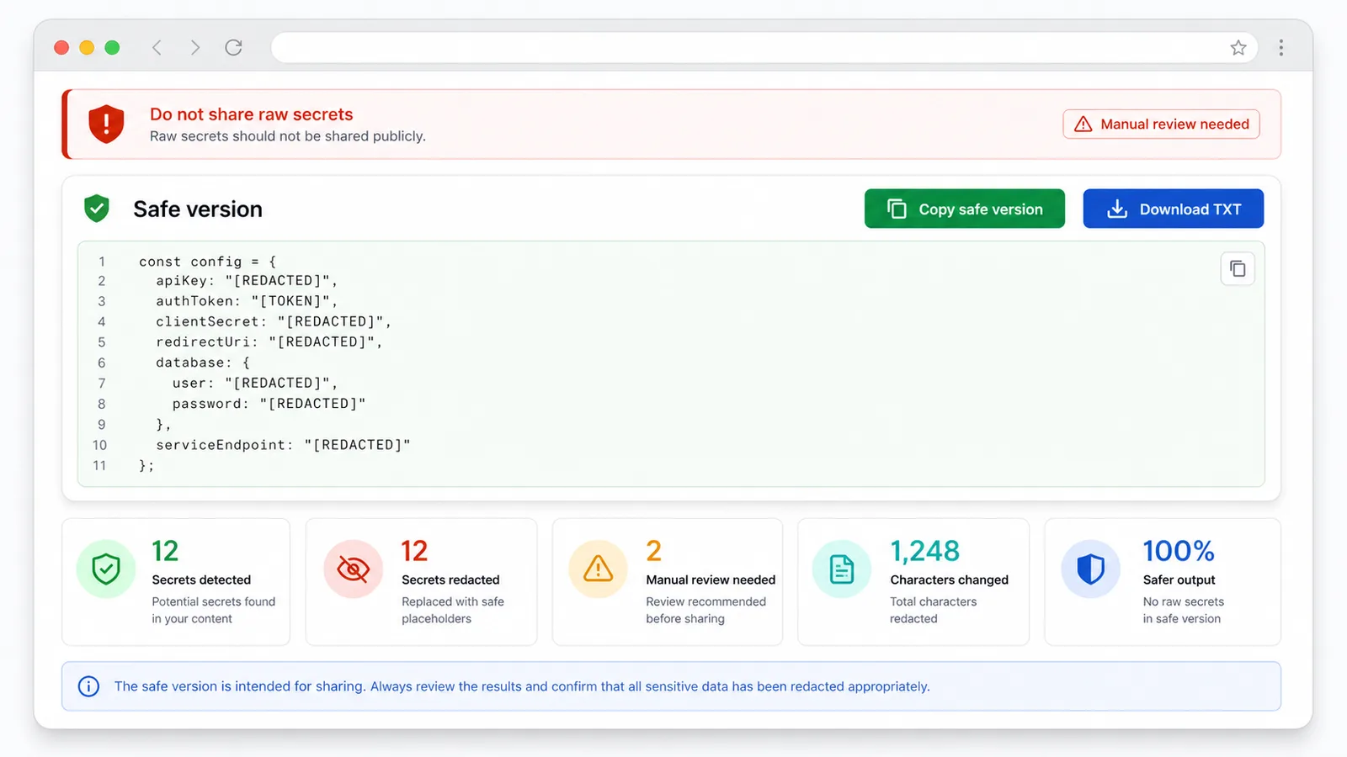
Task: Click the Download TXT button
Action: click(1173, 209)
